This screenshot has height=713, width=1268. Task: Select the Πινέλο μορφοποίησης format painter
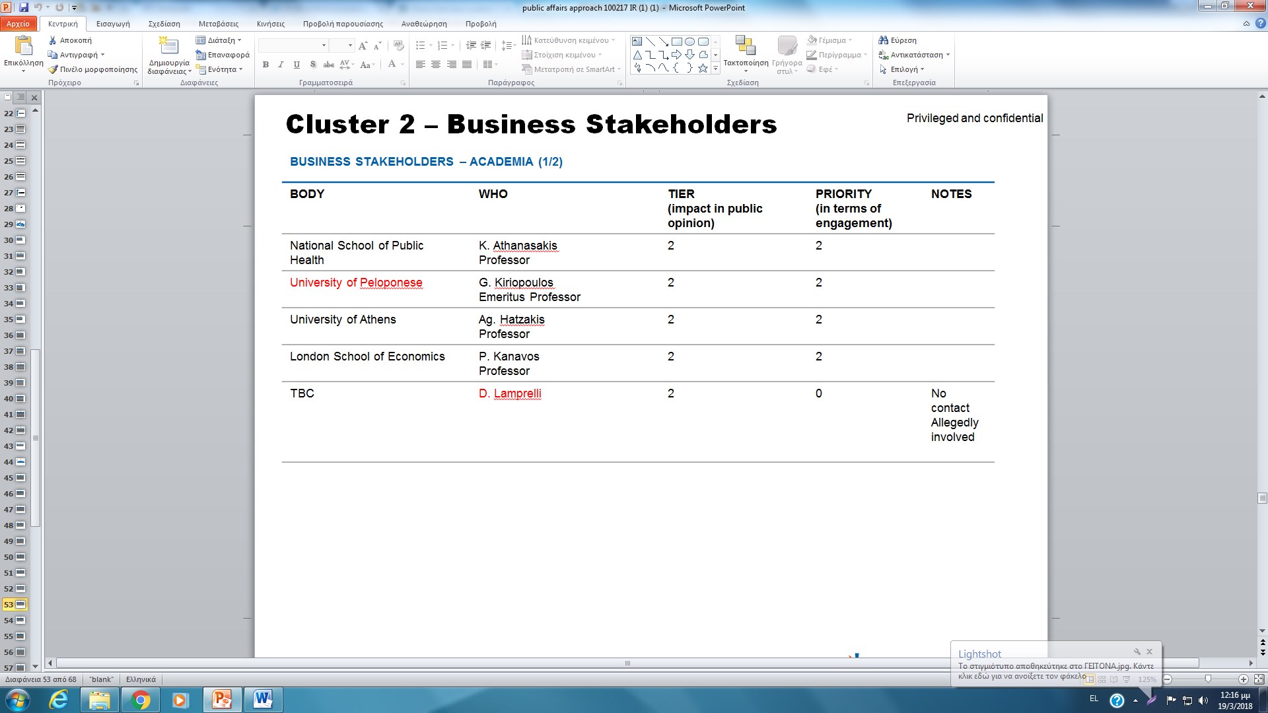[x=93, y=69]
